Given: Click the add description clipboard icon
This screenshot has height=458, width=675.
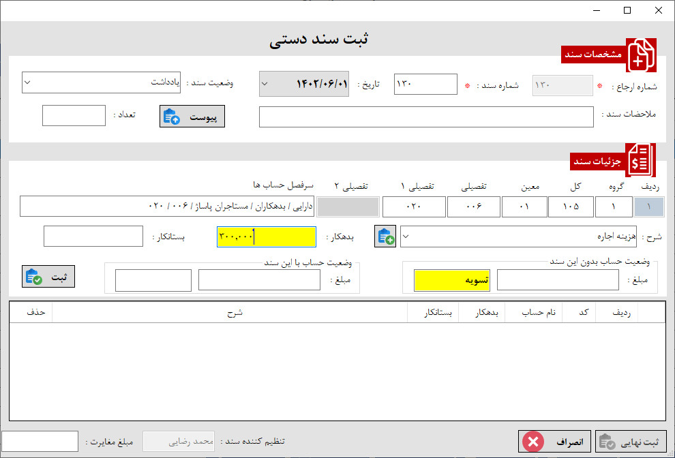Looking at the screenshot, I should [x=385, y=236].
